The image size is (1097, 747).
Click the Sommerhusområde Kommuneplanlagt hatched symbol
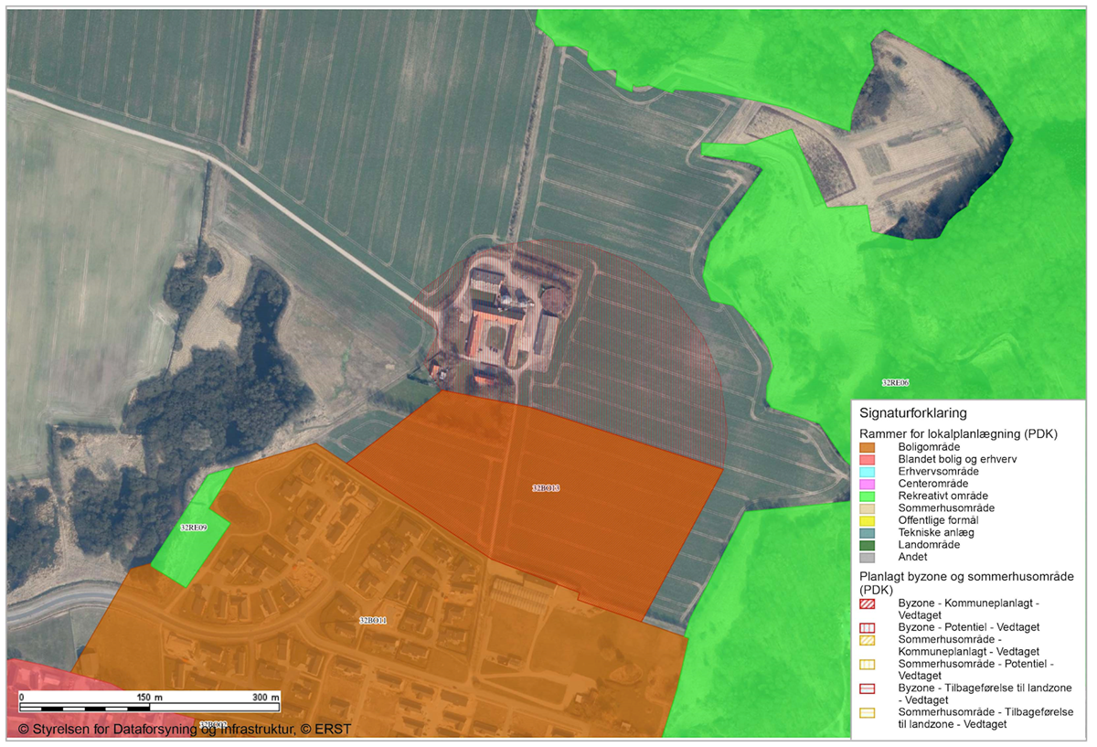pos(867,640)
